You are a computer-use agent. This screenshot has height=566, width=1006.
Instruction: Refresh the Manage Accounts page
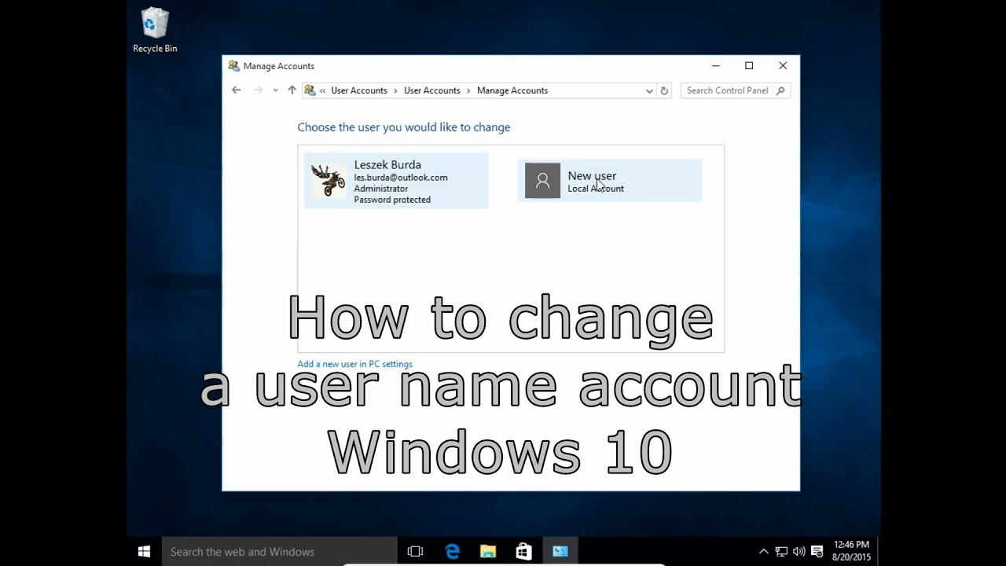point(664,90)
